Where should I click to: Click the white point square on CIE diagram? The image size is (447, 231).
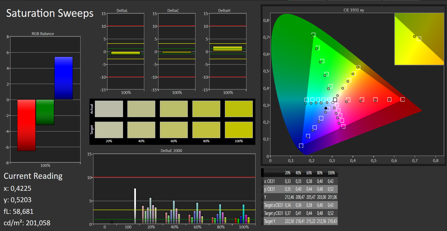click(335, 100)
